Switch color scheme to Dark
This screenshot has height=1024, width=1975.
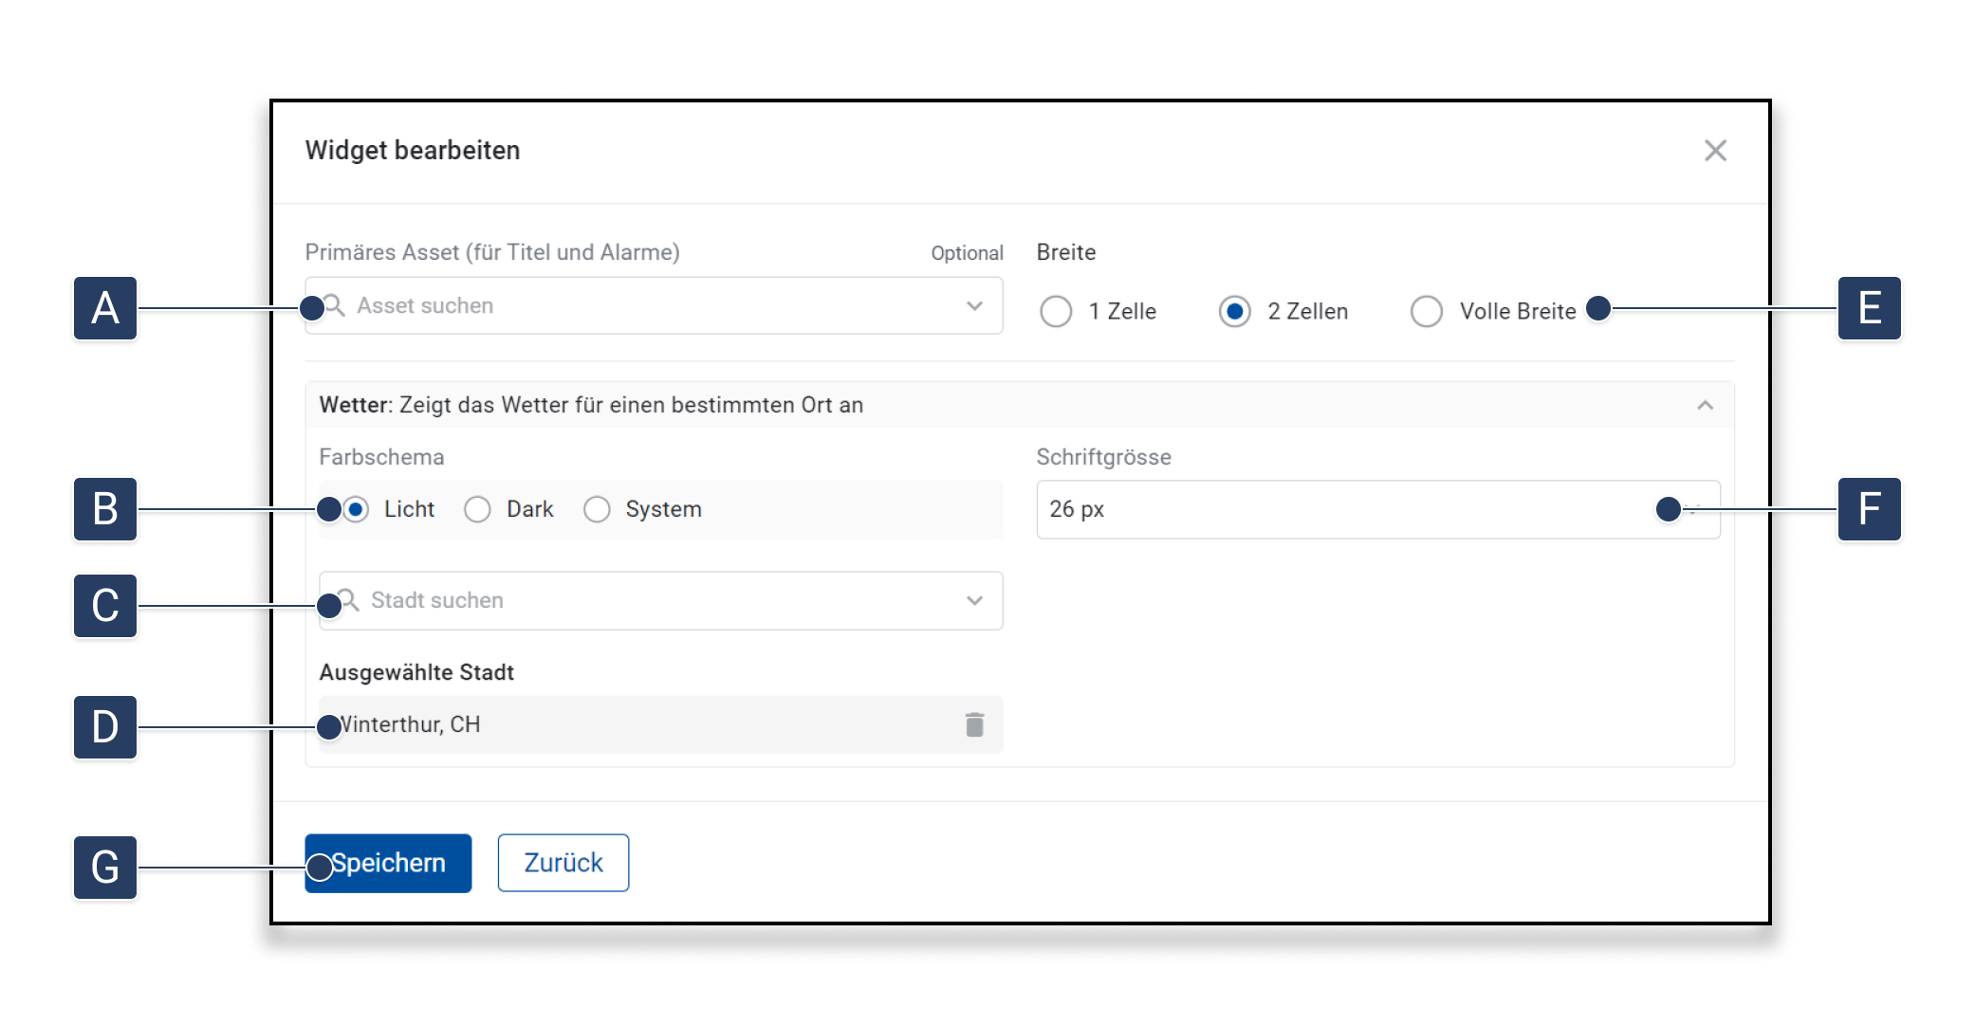tap(477, 509)
